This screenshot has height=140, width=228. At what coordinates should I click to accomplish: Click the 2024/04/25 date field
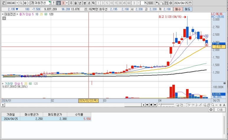click(181, 3)
